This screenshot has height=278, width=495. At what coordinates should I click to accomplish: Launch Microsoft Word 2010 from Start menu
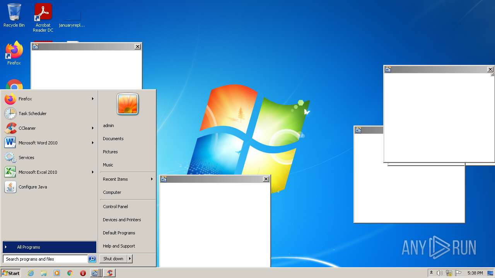coord(49,143)
